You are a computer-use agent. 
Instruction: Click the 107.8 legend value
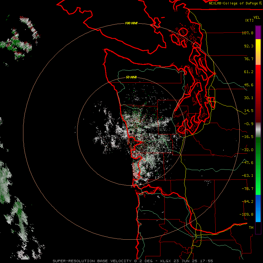pos(248,33)
